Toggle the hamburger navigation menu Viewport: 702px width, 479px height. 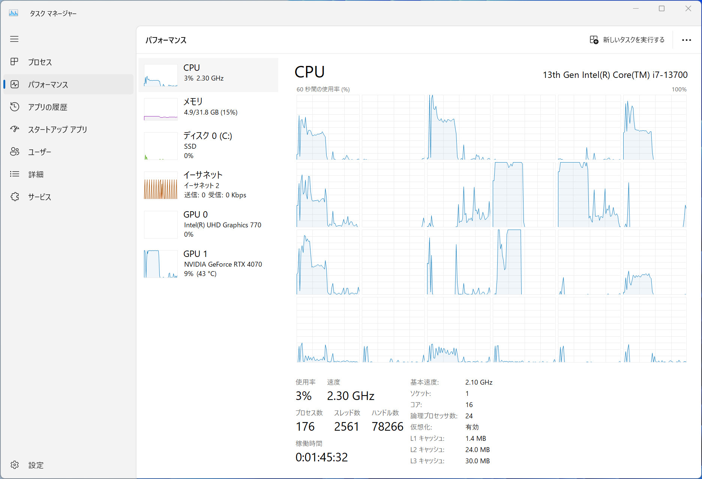(x=14, y=39)
